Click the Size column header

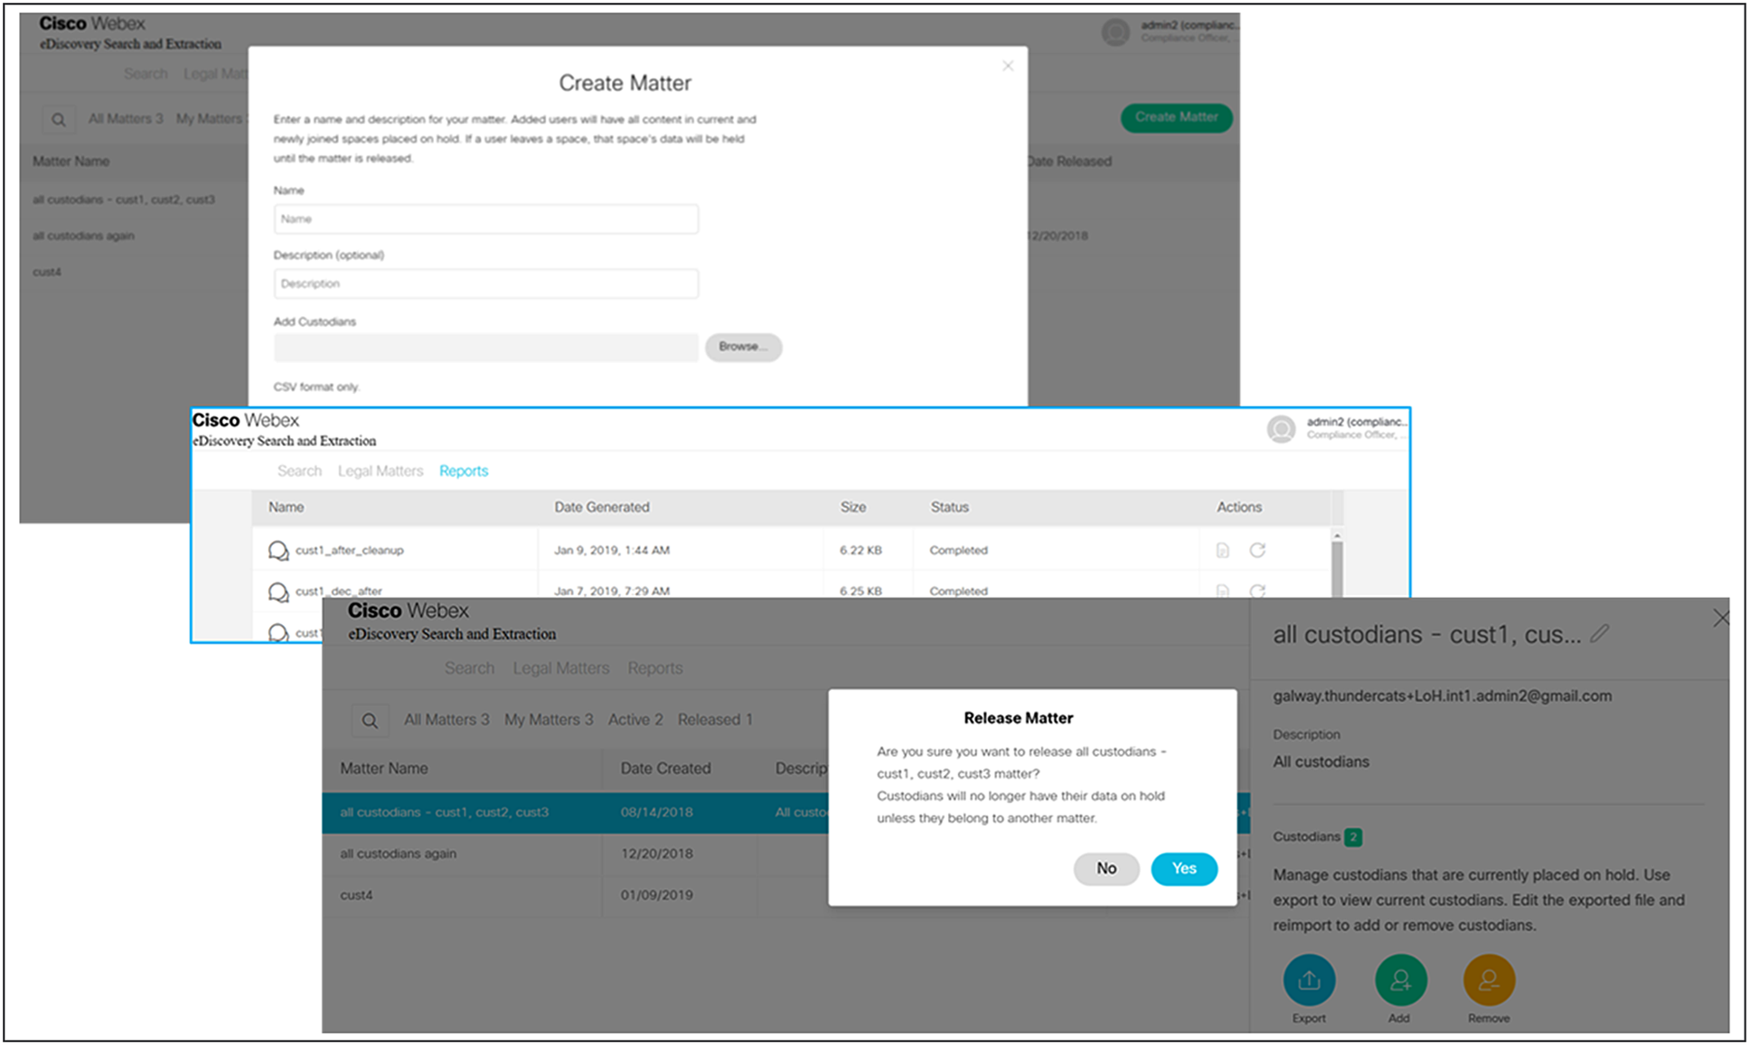click(853, 508)
